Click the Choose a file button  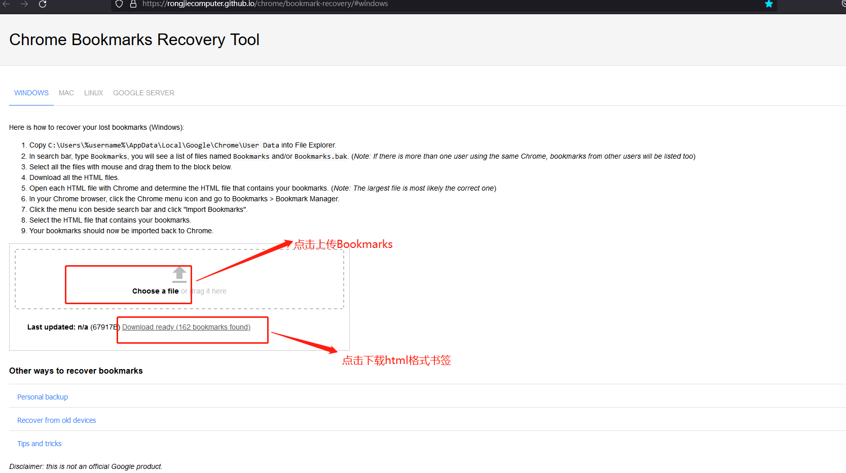156,291
